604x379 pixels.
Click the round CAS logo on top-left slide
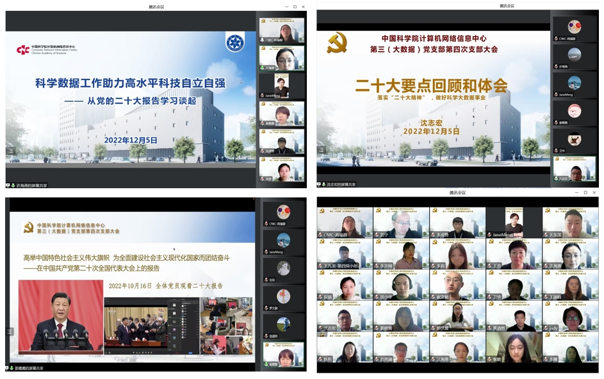[234, 43]
